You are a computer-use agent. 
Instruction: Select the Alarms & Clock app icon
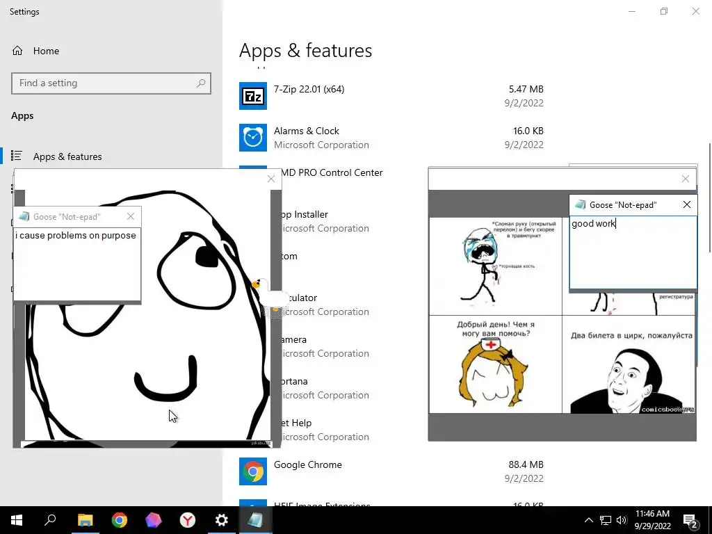(x=253, y=138)
